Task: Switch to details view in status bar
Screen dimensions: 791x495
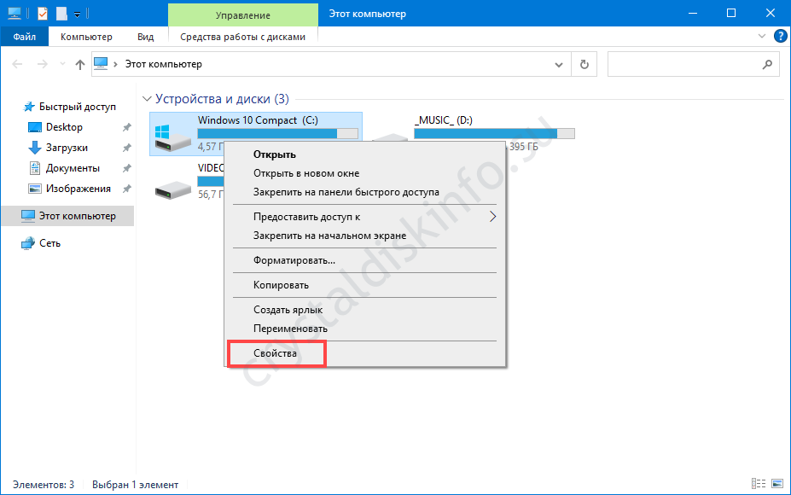Action: (759, 485)
